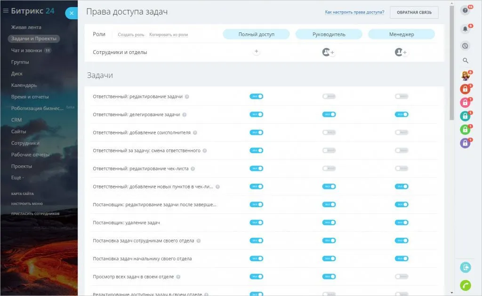Go to Календарь in the sidebar
This screenshot has height=296, width=482.
click(x=24, y=85)
